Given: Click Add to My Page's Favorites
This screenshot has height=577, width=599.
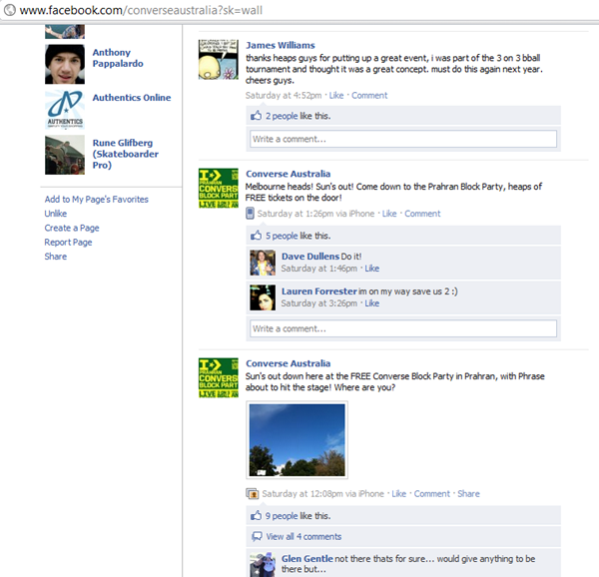Looking at the screenshot, I should pos(96,200).
